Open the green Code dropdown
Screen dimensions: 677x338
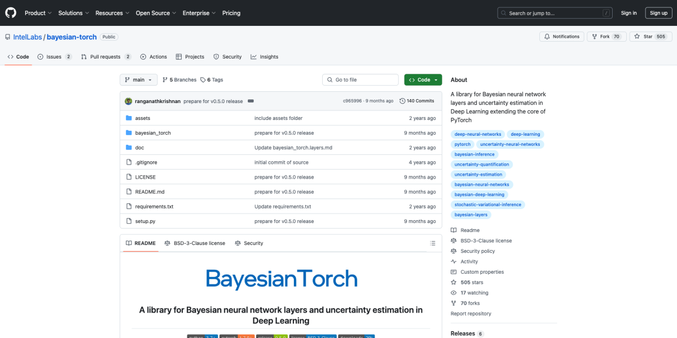point(423,79)
